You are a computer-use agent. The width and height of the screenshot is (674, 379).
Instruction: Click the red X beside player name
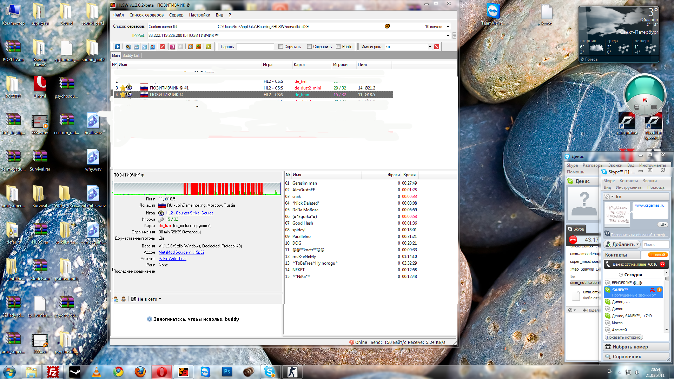[437, 47]
